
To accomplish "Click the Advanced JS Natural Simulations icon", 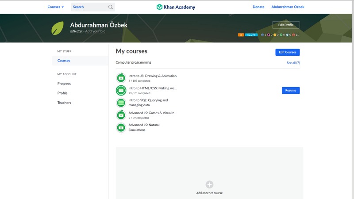I will coord(121,128).
